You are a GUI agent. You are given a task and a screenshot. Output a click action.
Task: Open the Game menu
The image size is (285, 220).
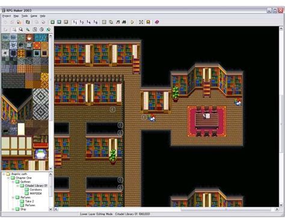coord(34,16)
